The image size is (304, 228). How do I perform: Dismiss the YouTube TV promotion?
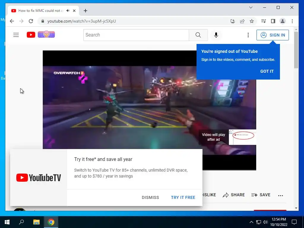point(150,197)
